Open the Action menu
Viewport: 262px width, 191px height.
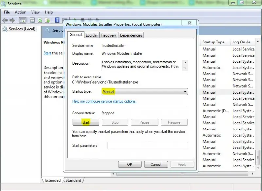click(20, 12)
